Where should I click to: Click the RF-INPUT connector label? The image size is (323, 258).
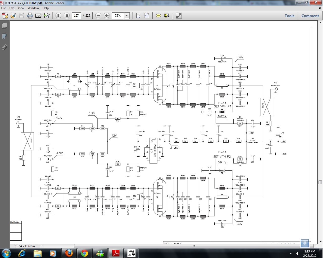click(18, 120)
